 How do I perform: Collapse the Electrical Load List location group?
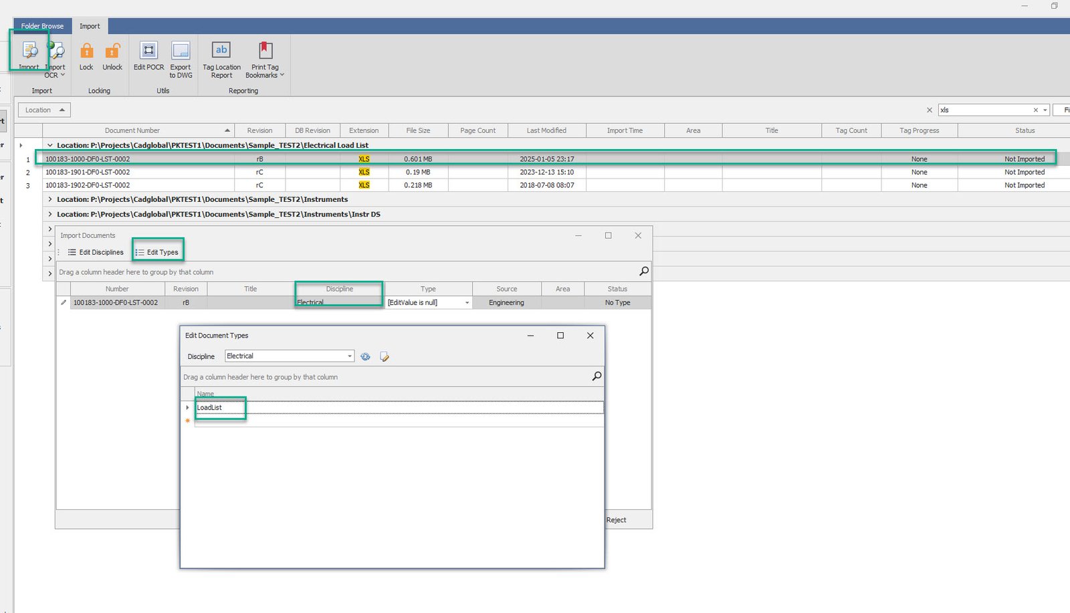point(50,145)
